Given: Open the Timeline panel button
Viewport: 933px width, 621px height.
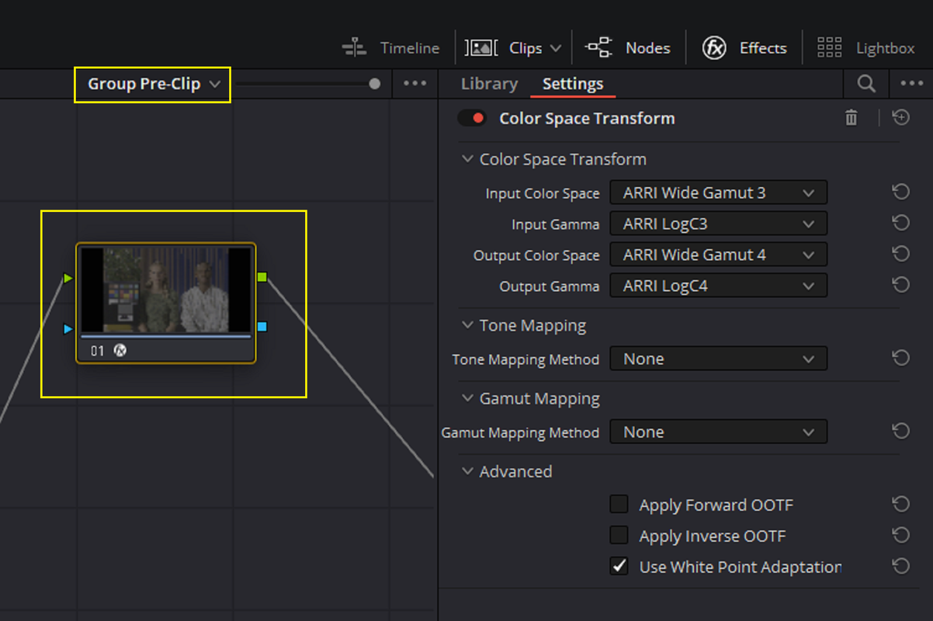Looking at the screenshot, I should [x=390, y=48].
